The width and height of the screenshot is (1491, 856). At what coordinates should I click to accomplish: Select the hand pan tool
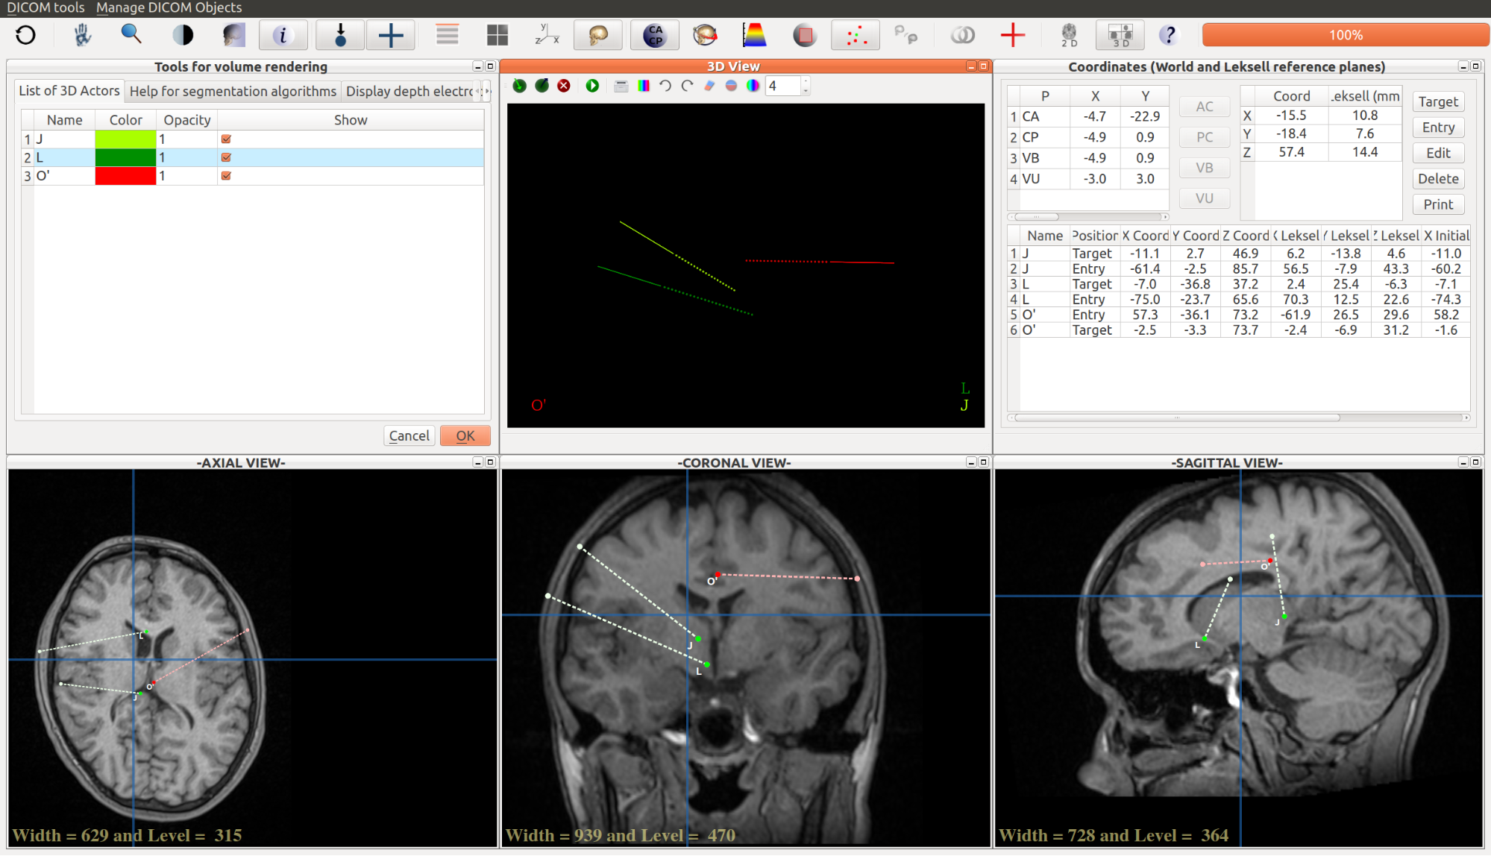[x=82, y=35]
